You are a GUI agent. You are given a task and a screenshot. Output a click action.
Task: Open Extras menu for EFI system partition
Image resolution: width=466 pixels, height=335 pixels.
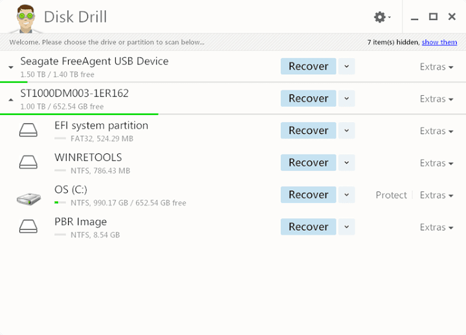[436, 131]
